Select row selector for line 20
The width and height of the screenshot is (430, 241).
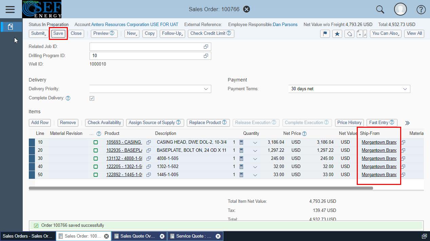pos(32,150)
